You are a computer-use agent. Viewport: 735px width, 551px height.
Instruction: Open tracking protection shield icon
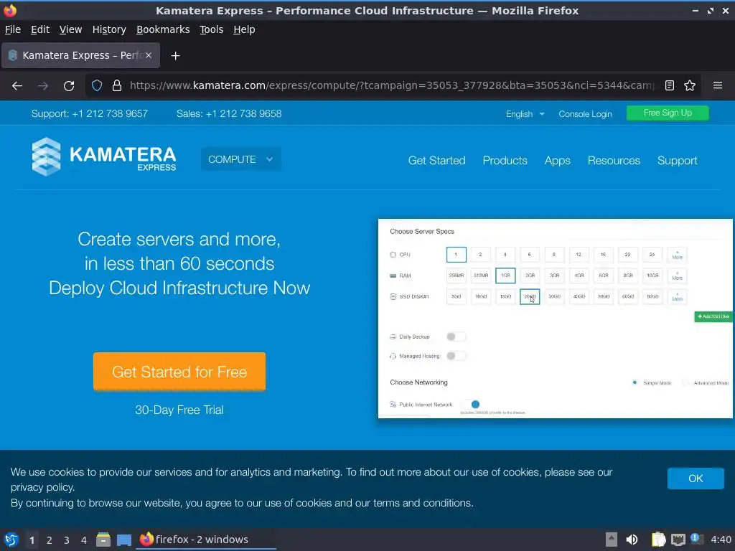point(97,86)
